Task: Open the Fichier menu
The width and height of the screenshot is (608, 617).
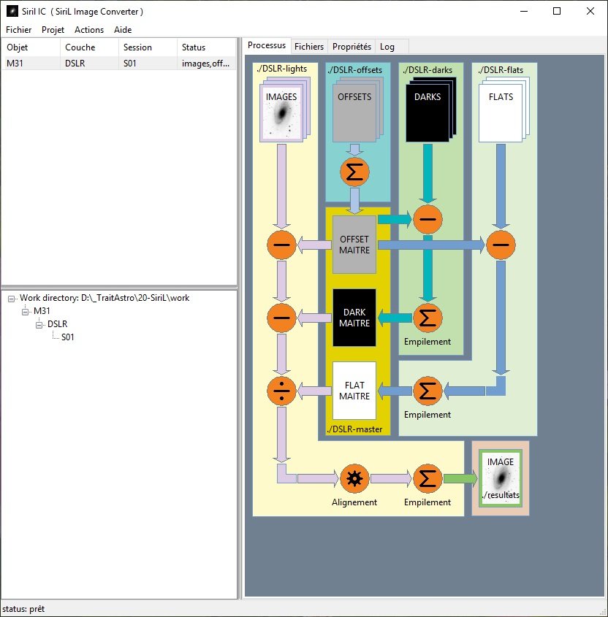Action: click(x=18, y=30)
